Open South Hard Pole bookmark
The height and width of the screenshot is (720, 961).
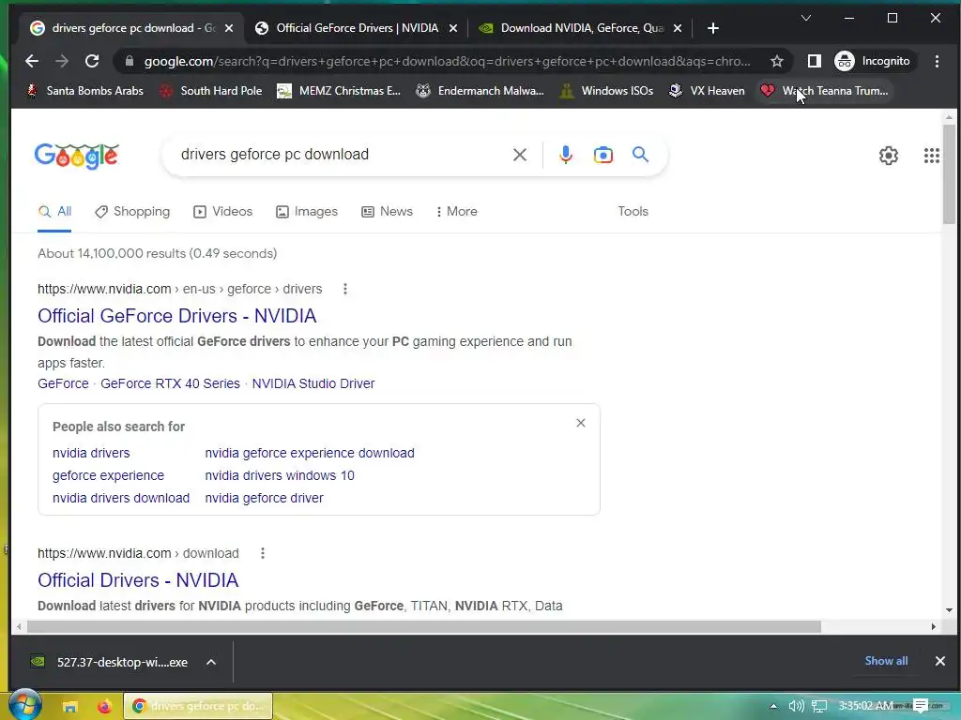(x=210, y=91)
